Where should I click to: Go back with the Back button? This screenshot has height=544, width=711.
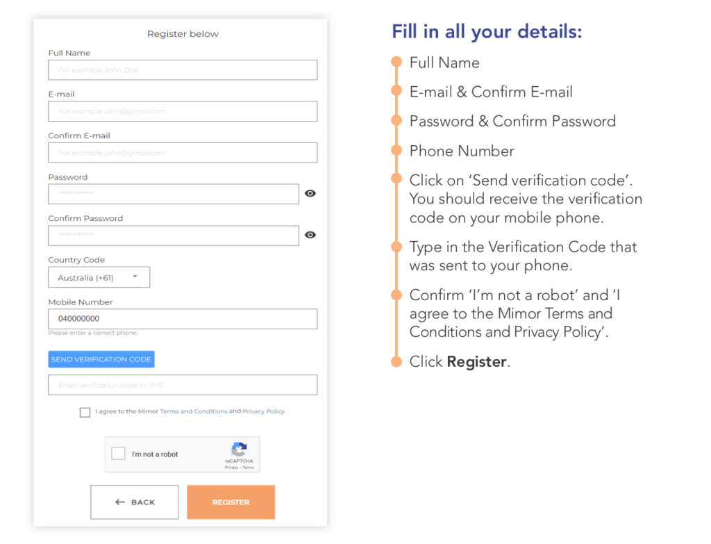135,502
